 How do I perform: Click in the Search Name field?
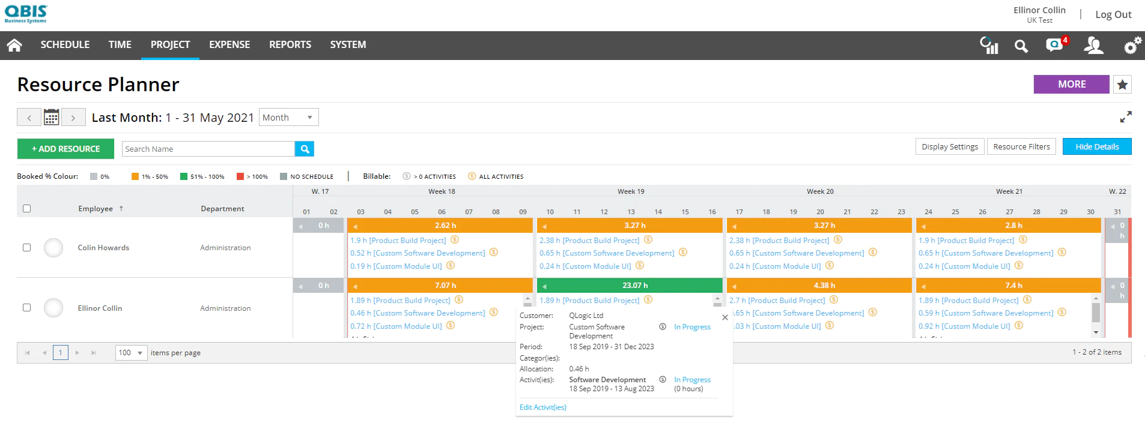208,149
